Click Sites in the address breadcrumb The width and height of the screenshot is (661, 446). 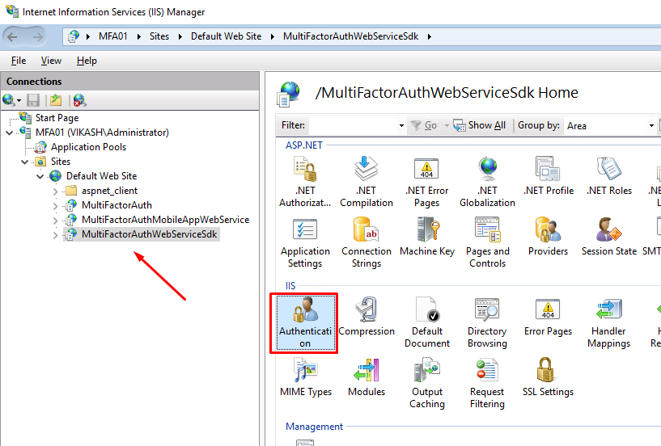click(x=159, y=36)
